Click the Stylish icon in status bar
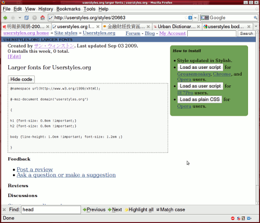The image size is (260, 223). pos(239,218)
